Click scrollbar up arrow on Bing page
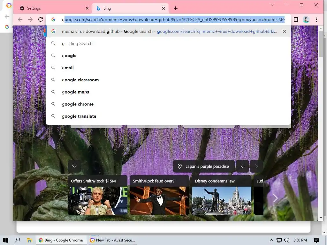 321,28
